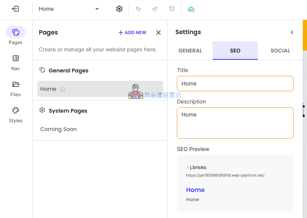Click the undo arrow icon
The width and height of the screenshot is (307, 218).
138,9
